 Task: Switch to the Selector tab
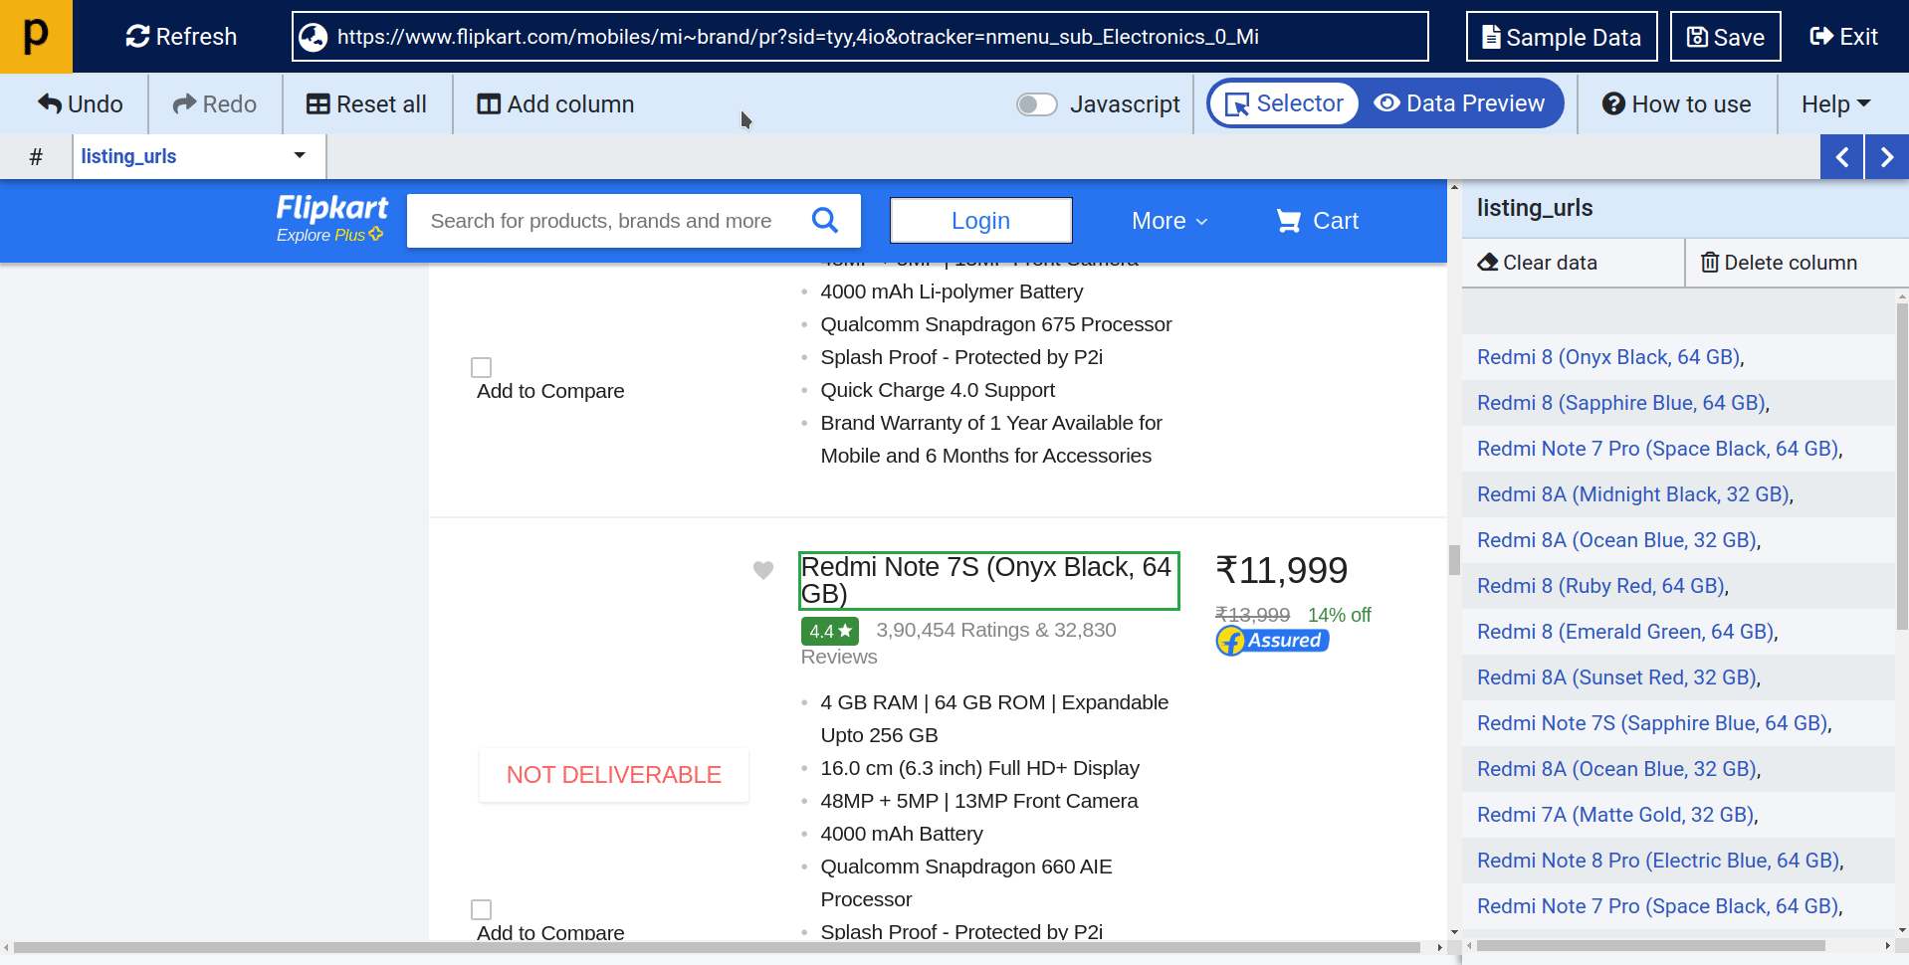pyautogui.click(x=1284, y=103)
